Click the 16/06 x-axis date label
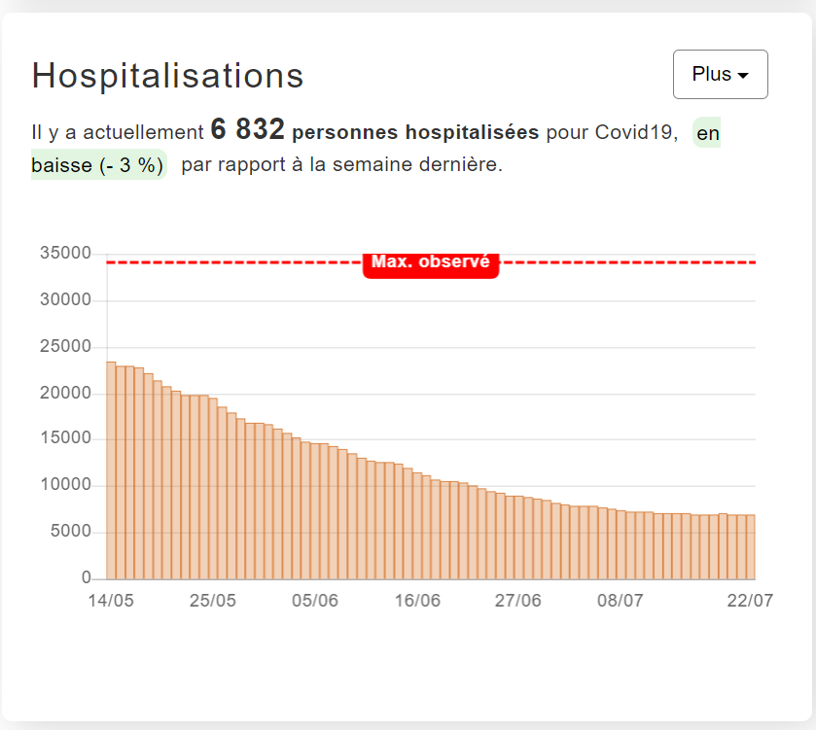The height and width of the screenshot is (730, 816). 417,601
